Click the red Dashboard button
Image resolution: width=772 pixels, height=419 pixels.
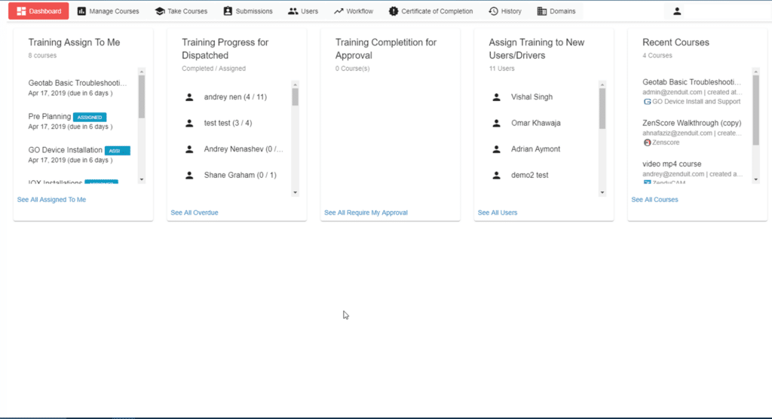tap(38, 11)
